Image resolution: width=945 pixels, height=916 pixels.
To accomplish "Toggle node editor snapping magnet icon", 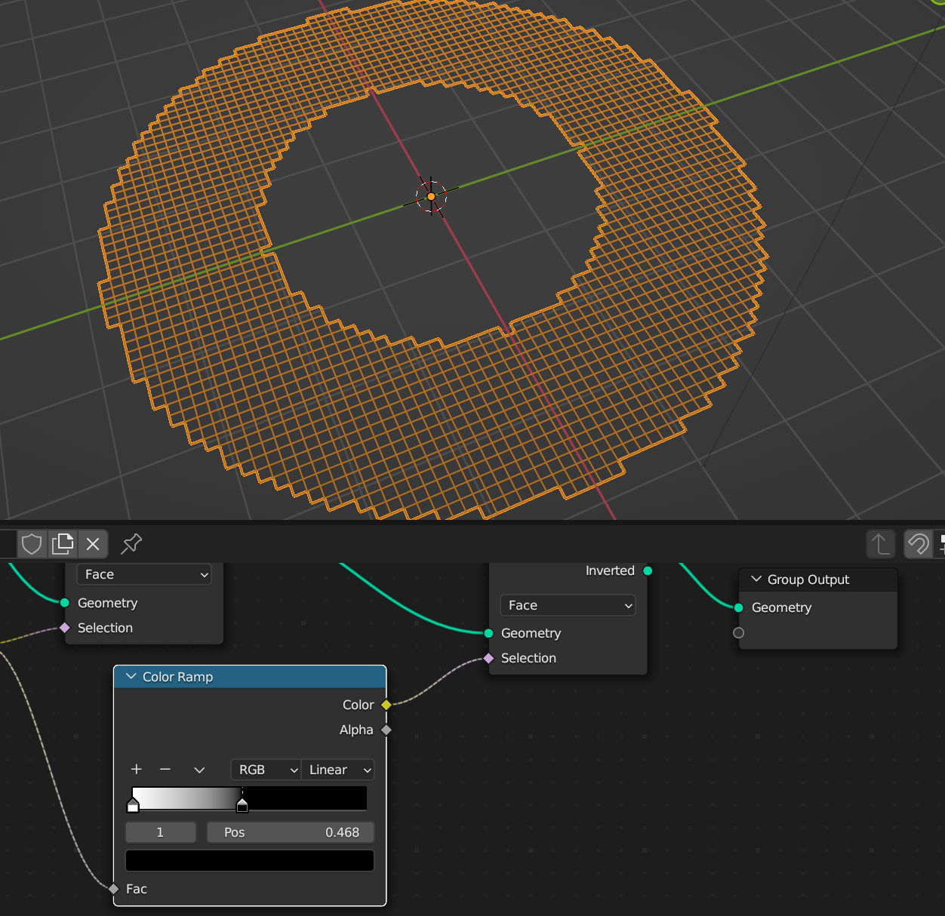I will (918, 544).
